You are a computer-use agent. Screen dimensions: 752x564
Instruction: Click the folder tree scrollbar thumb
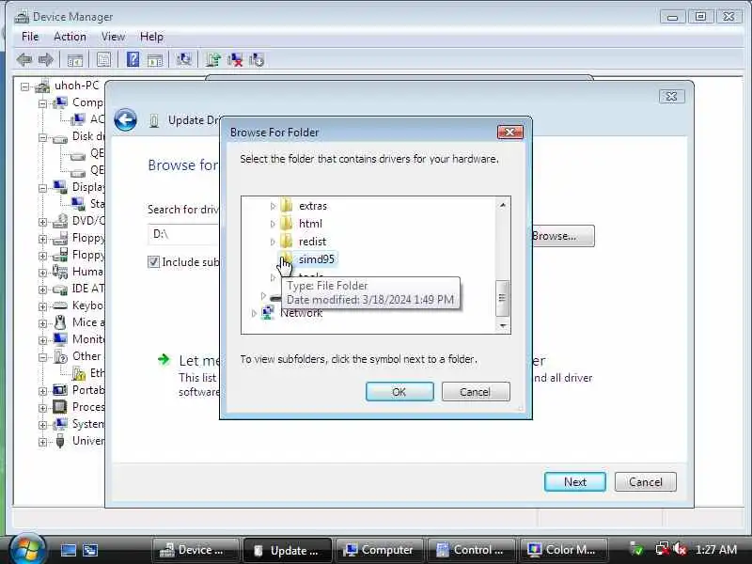[x=502, y=298]
